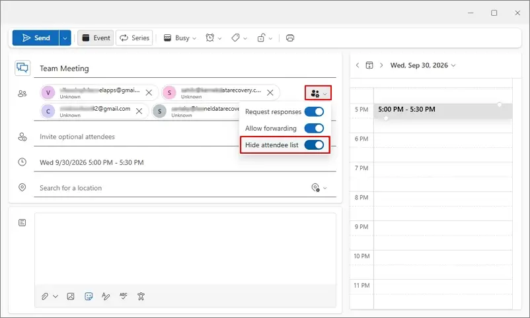Click the optional attendees icon
Image resolution: width=530 pixels, height=318 pixels.
22,137
